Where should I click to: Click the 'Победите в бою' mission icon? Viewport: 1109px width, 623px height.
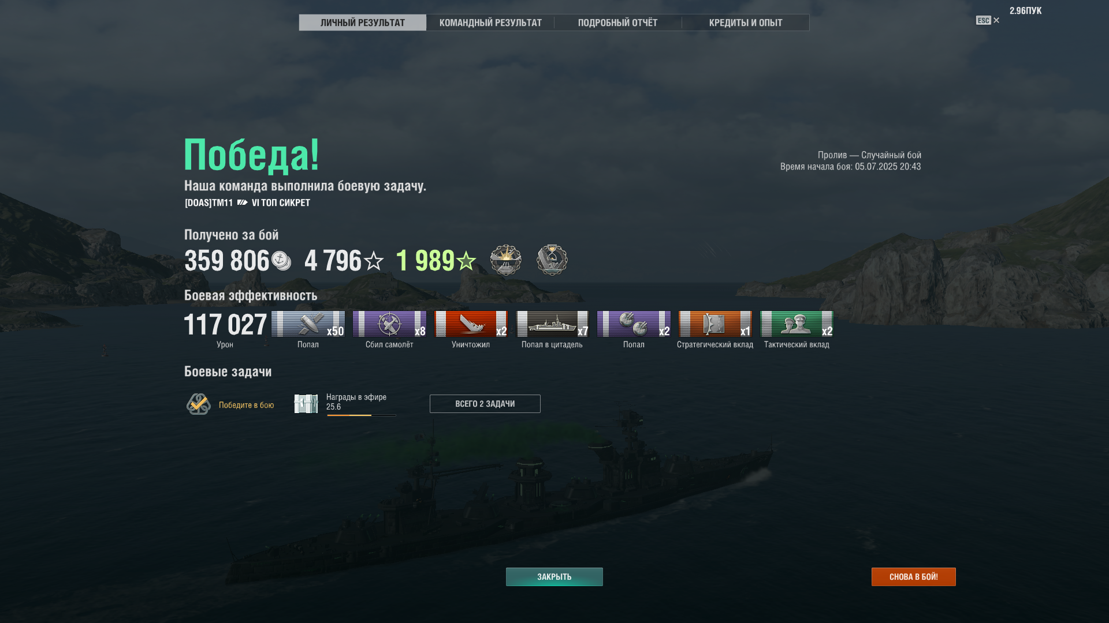[199, 404]
